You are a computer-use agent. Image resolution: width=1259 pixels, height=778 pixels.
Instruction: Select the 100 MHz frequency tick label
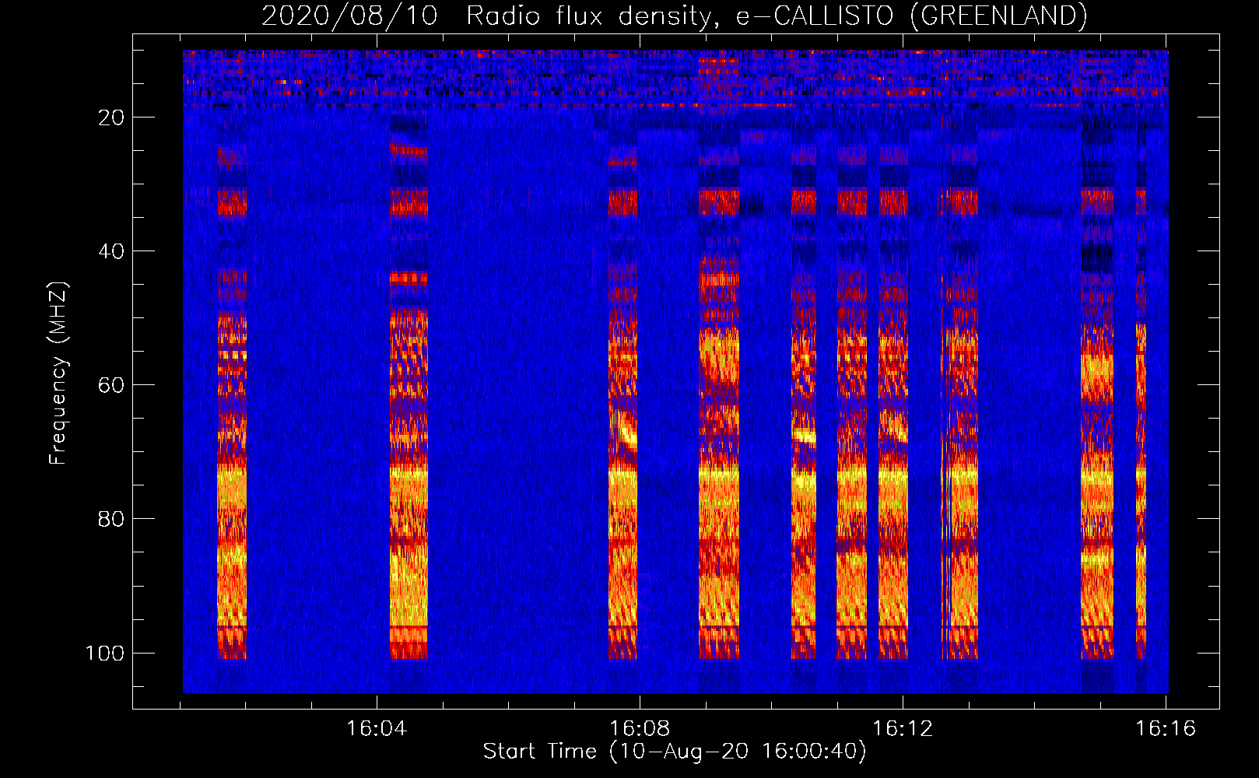(105, 653)
